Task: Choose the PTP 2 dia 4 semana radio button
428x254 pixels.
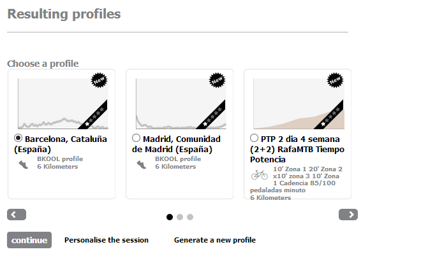Action: coord(254,138)
